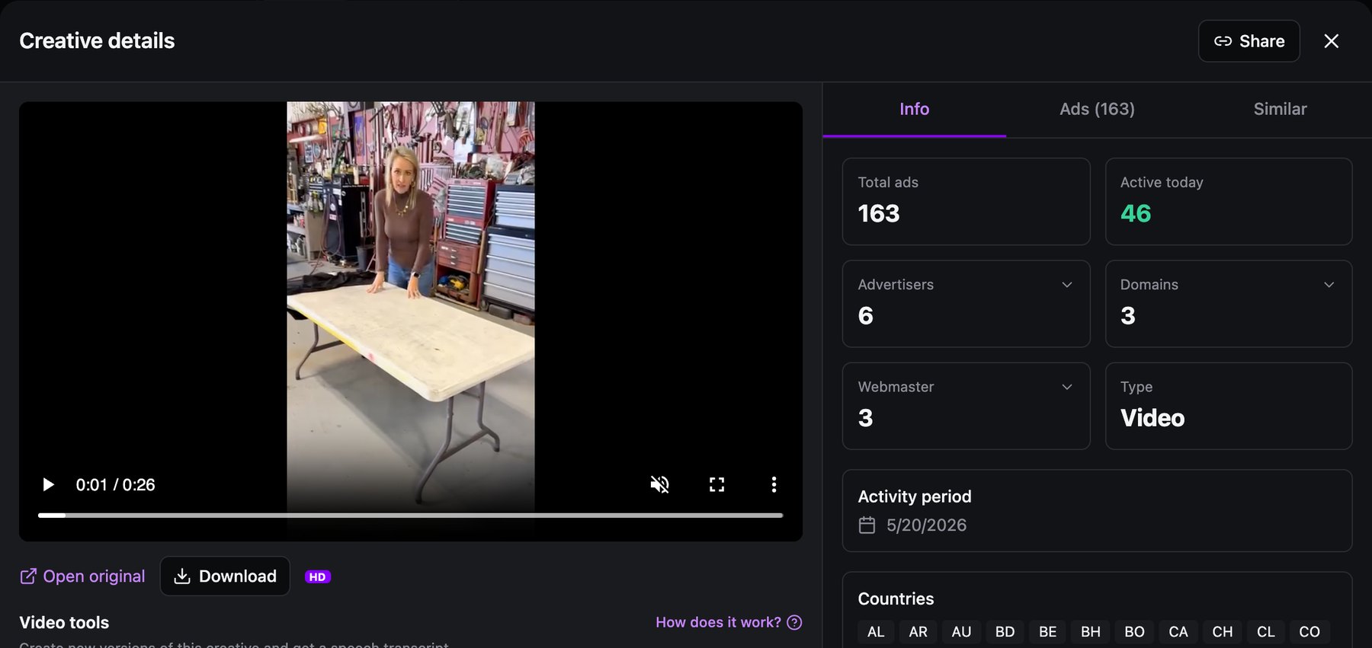
Task: Select the CH country tag
Action: [x=1223, y=632]
